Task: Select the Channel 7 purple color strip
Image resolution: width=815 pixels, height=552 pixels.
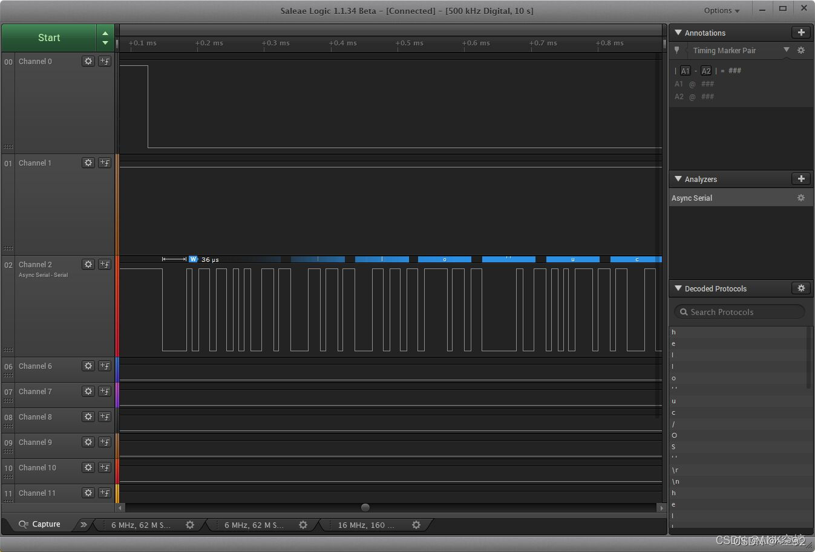Action: point(117,395)
